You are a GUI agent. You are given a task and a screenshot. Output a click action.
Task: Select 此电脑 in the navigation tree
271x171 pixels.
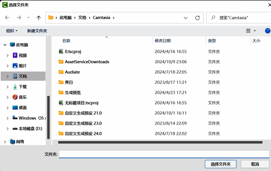coord(22,45)
